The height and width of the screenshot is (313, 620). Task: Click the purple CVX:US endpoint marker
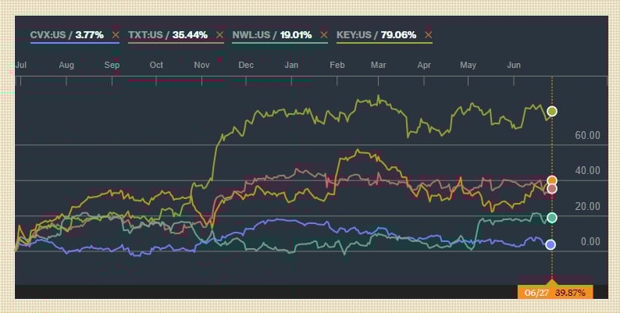click(551, 245)
